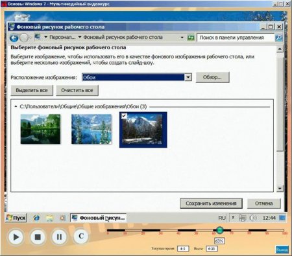
Task: Uncheck the selected winter mountain wallpaper
Action: [x=124, y=116]
